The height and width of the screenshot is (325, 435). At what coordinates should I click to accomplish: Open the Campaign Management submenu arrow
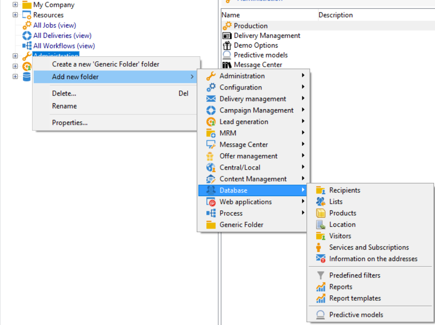point(303,110)
